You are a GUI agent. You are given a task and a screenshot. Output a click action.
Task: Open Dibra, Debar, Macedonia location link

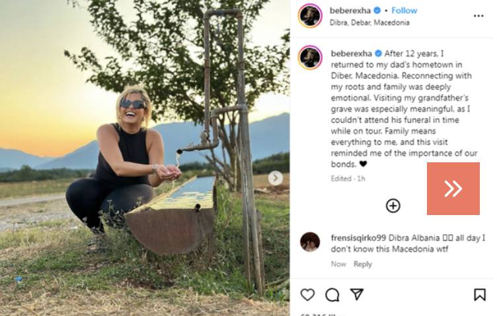[369, 22]
